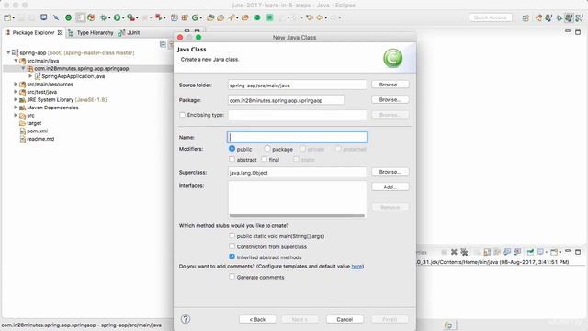Click the Open Console icon
The height and width of the screenshot is (331, 588).
pyautogui.click(x=554, y=252)
